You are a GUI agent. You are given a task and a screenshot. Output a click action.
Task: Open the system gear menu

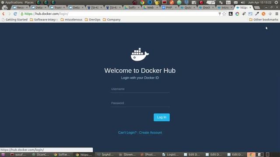click(x=276, y=2)
